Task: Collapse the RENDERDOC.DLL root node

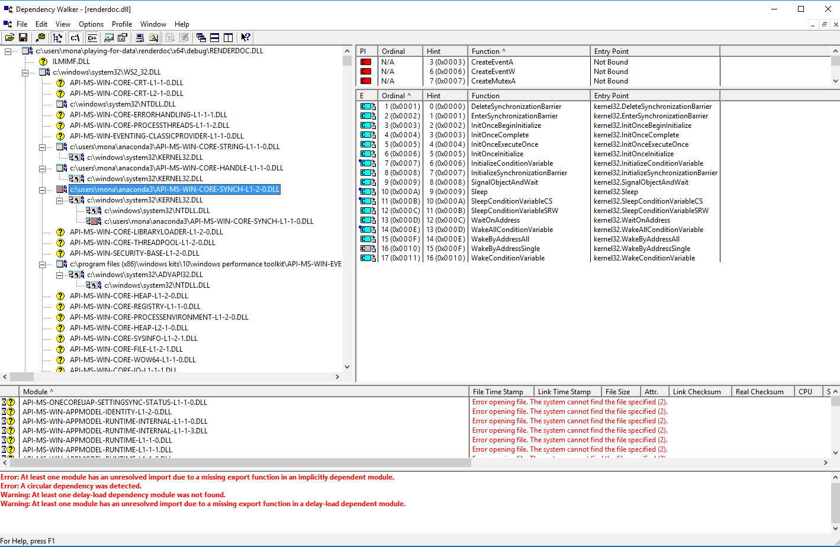Action: coord(8,51)
